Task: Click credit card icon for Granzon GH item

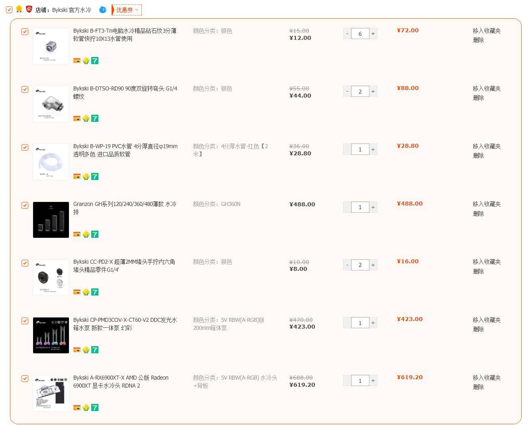Action: point(77,234)
